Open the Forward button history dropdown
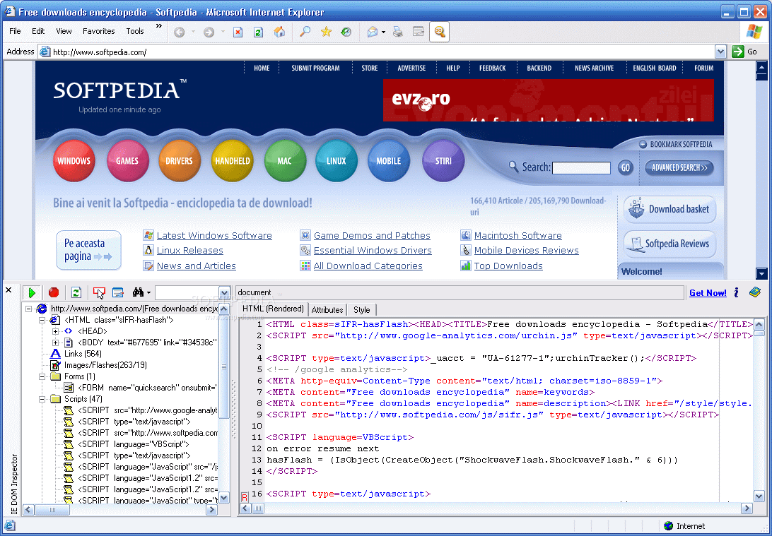 (x=223, y=32)
